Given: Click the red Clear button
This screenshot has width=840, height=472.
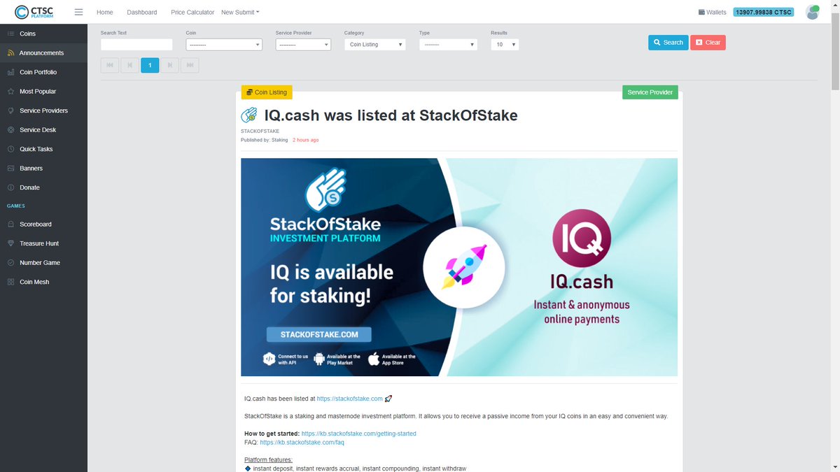Looking at the screenshot, I should [708, 43].
